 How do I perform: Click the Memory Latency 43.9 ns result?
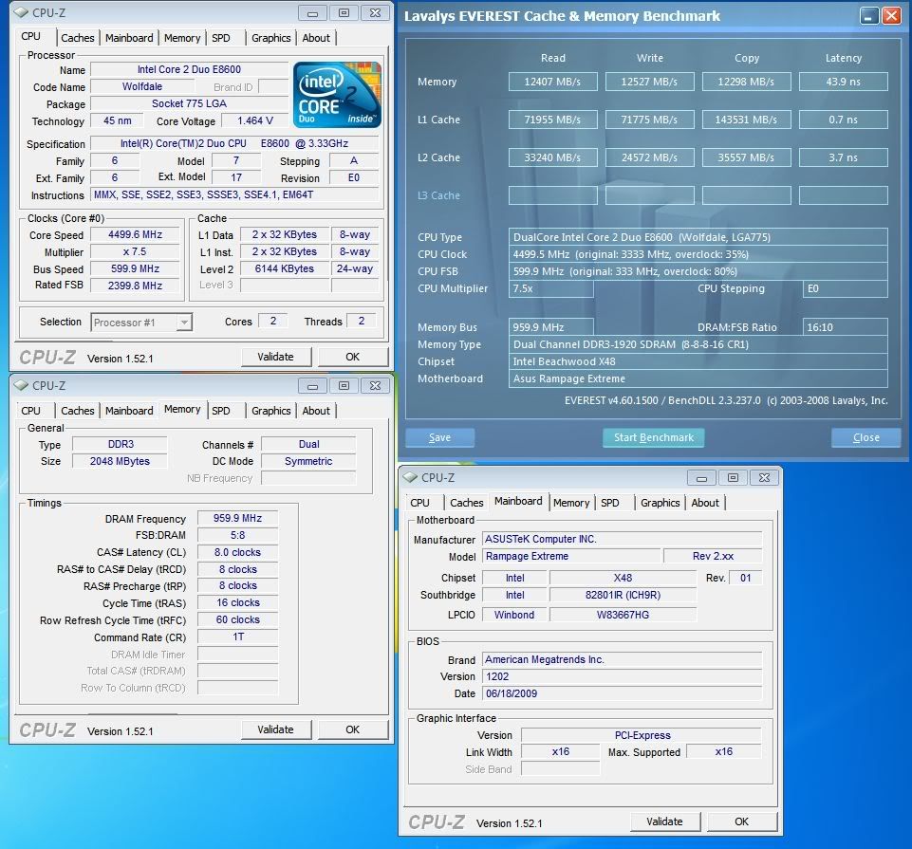(844, 82)
